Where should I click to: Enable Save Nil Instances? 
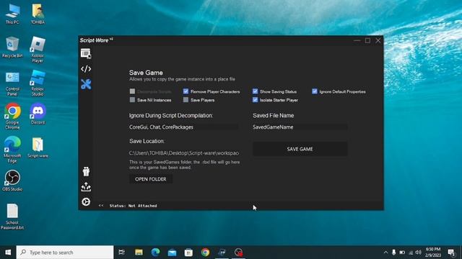click(x=132, y=100)
